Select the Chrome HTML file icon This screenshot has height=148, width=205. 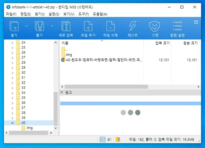coord(63,60)
